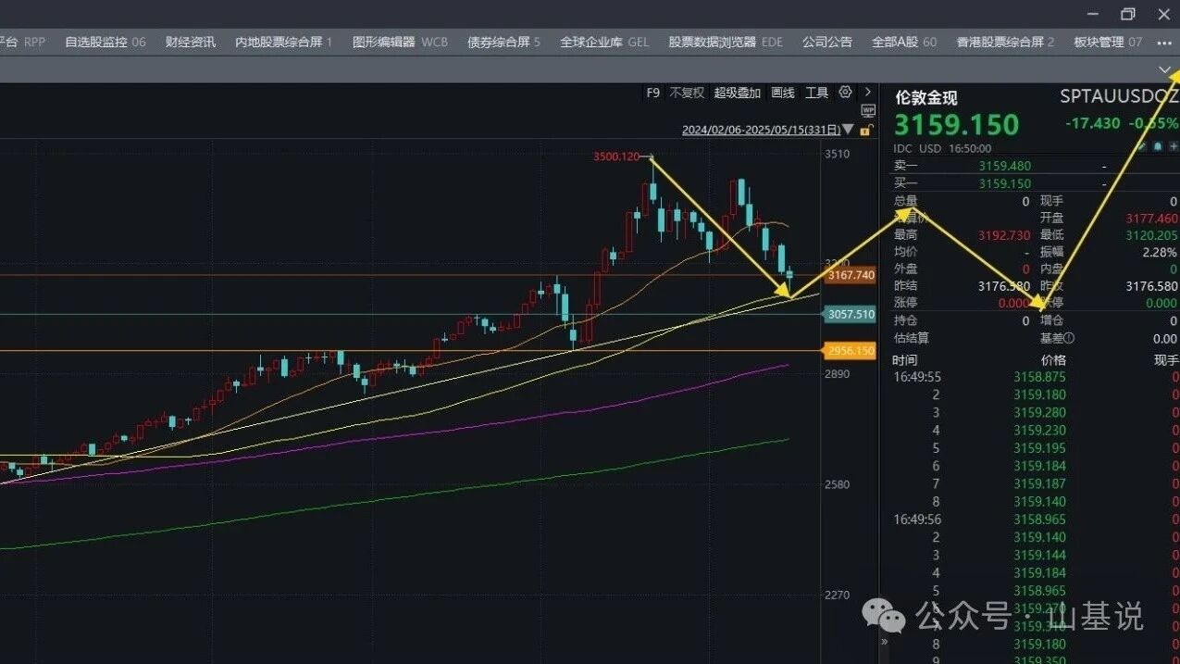Open 超级叠加 overlay option
The image size is (1180, 664).
(x=738, y=93)
